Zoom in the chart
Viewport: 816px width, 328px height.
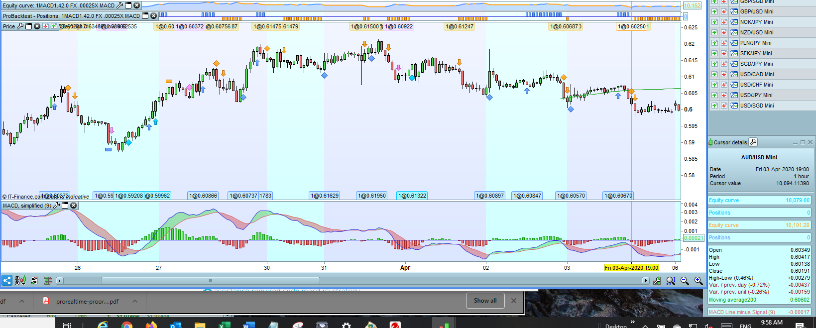point(699,281)
